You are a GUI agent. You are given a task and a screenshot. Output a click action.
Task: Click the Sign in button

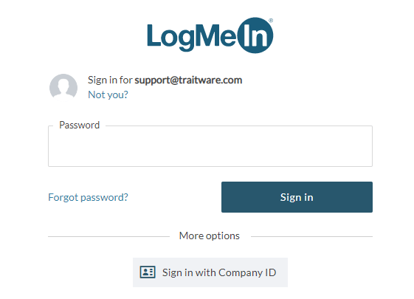click(297, 197)
